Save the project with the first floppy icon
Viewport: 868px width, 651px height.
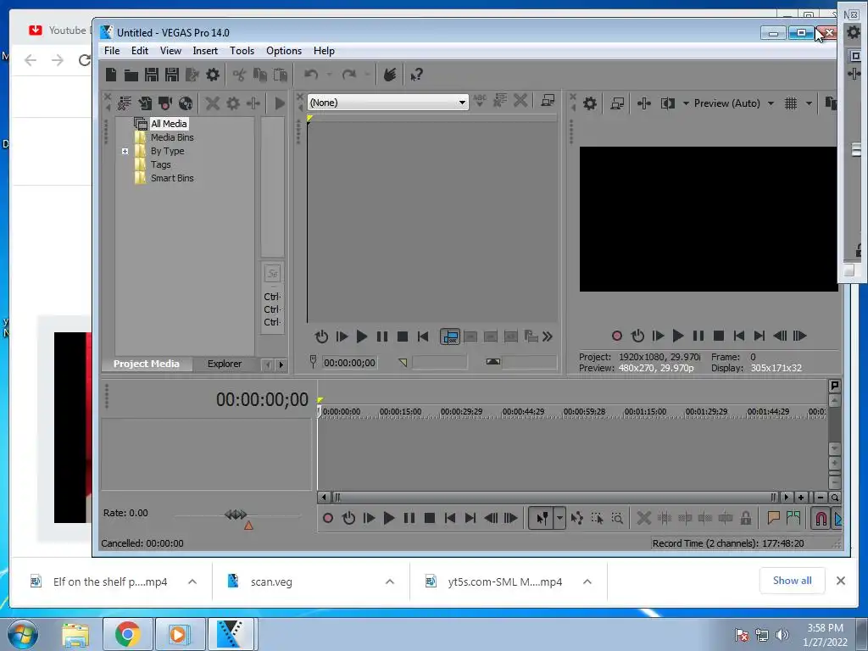(x=151, y=75)
